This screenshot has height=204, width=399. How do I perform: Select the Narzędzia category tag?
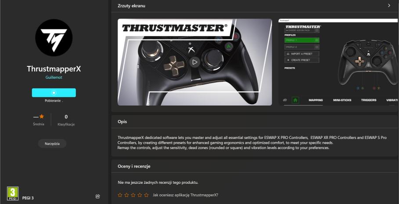[52, 144]
